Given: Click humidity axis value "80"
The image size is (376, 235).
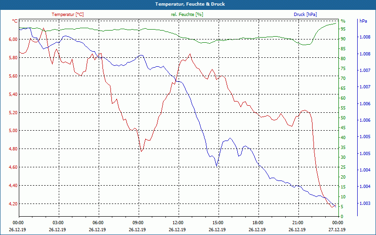Looking at the screenshot, I should pyautogui.click(x=343, y=58).
